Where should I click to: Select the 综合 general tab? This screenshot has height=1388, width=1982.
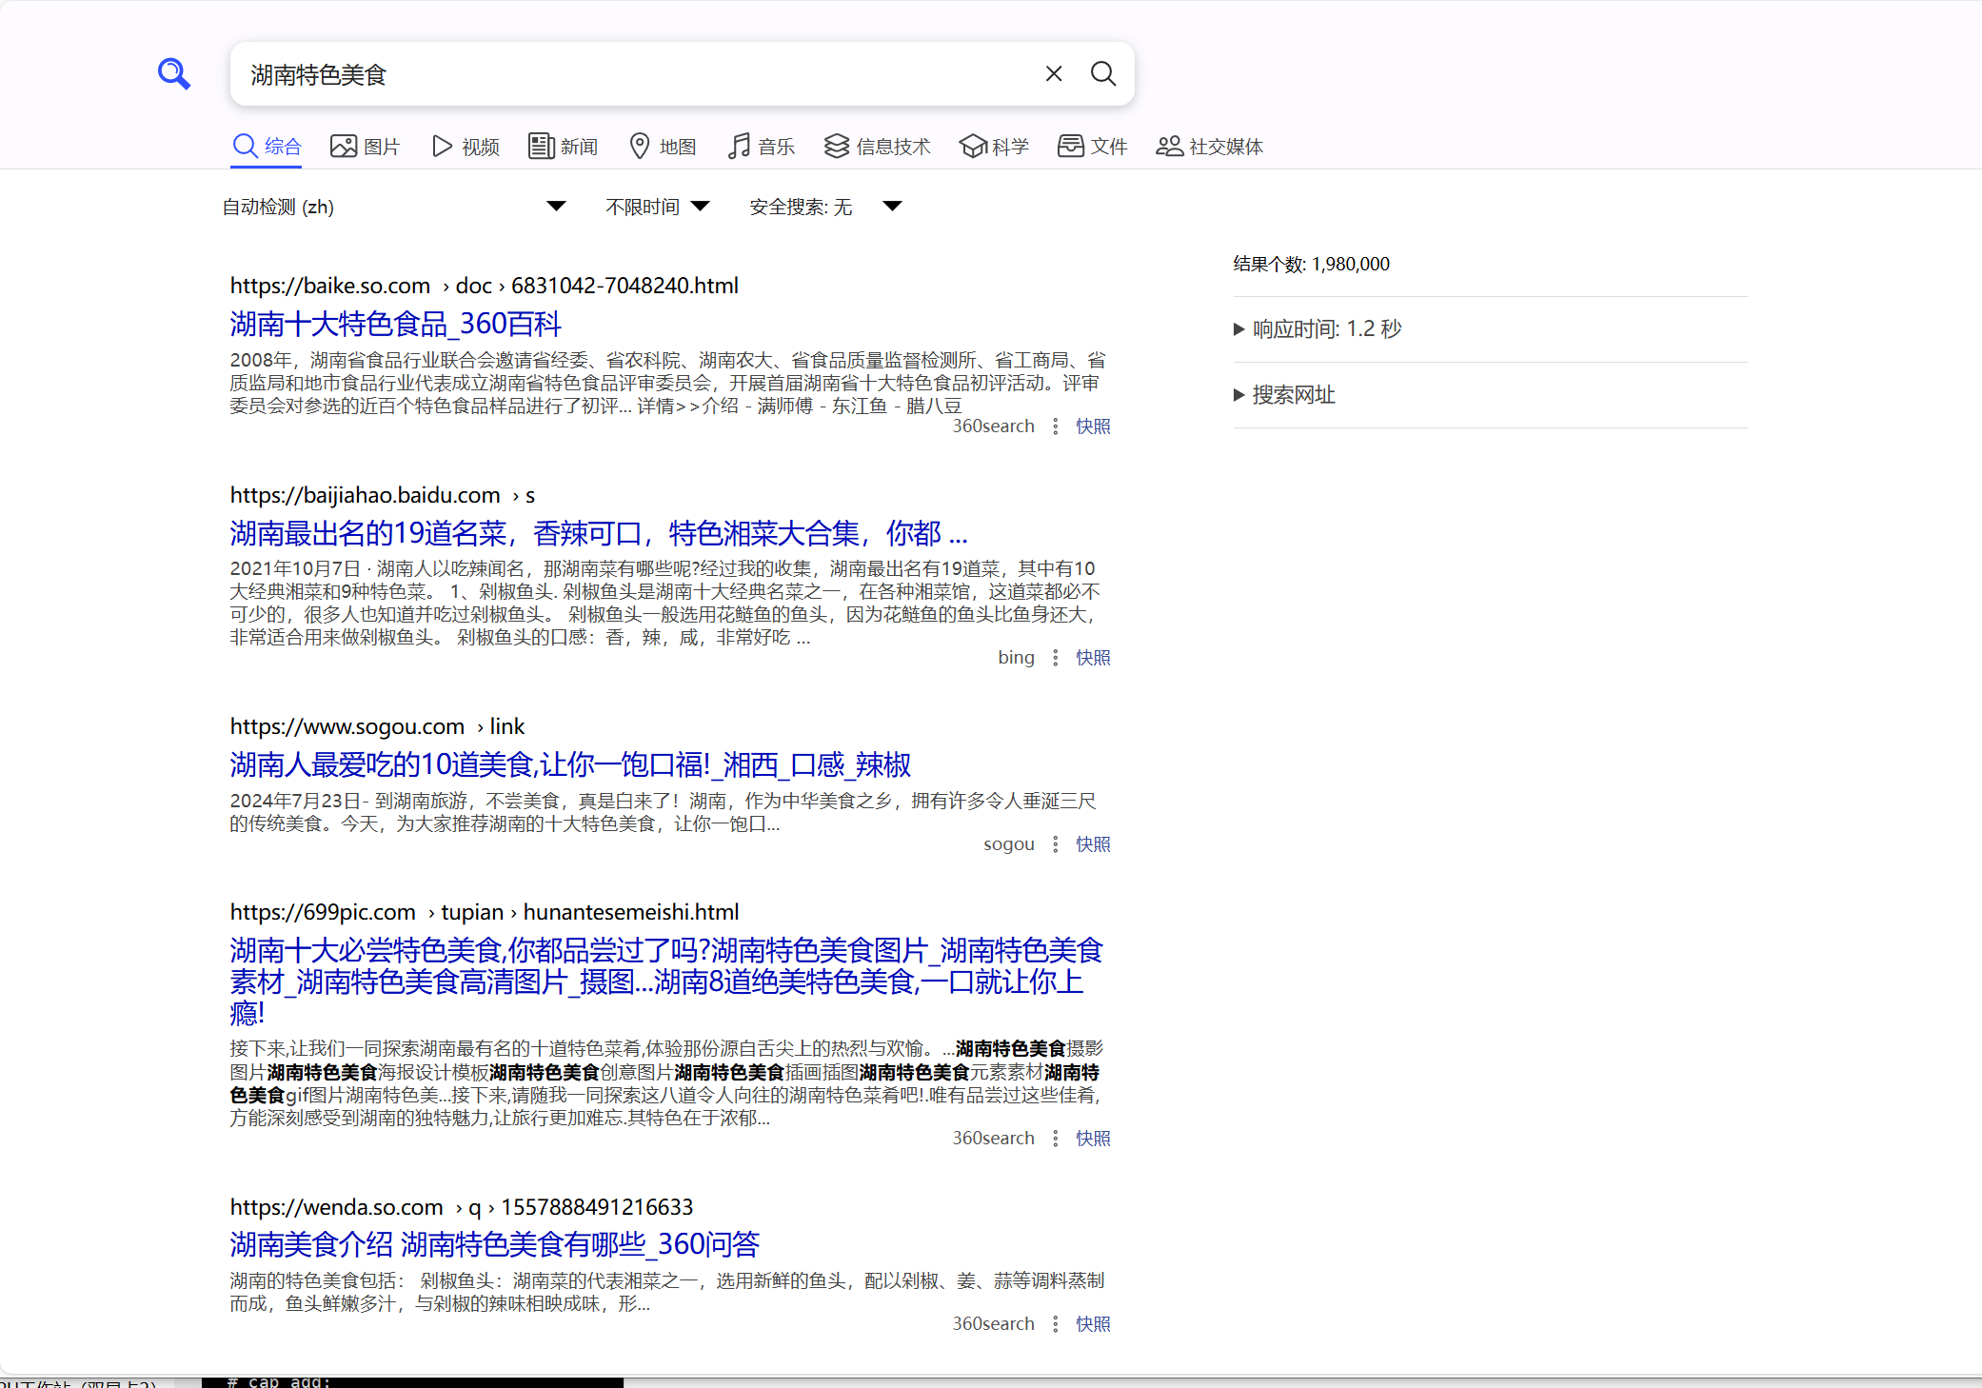click(267, 147)
